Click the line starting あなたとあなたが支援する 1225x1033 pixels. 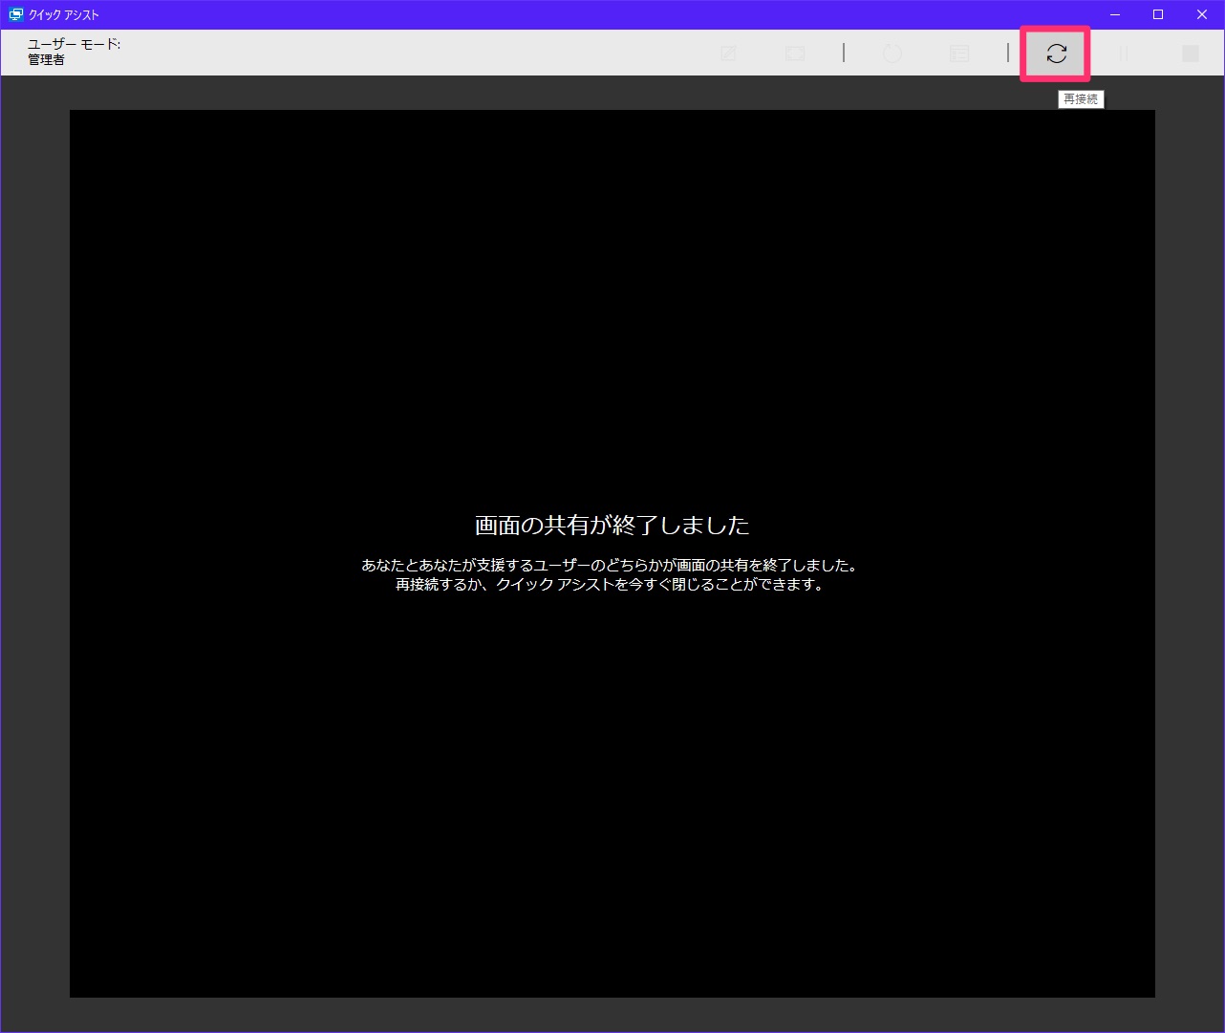click(612, 565)
